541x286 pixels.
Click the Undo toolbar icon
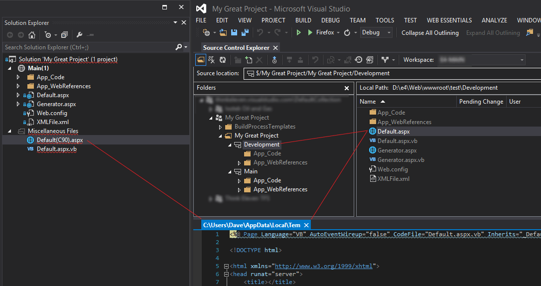tap(260, 32)
